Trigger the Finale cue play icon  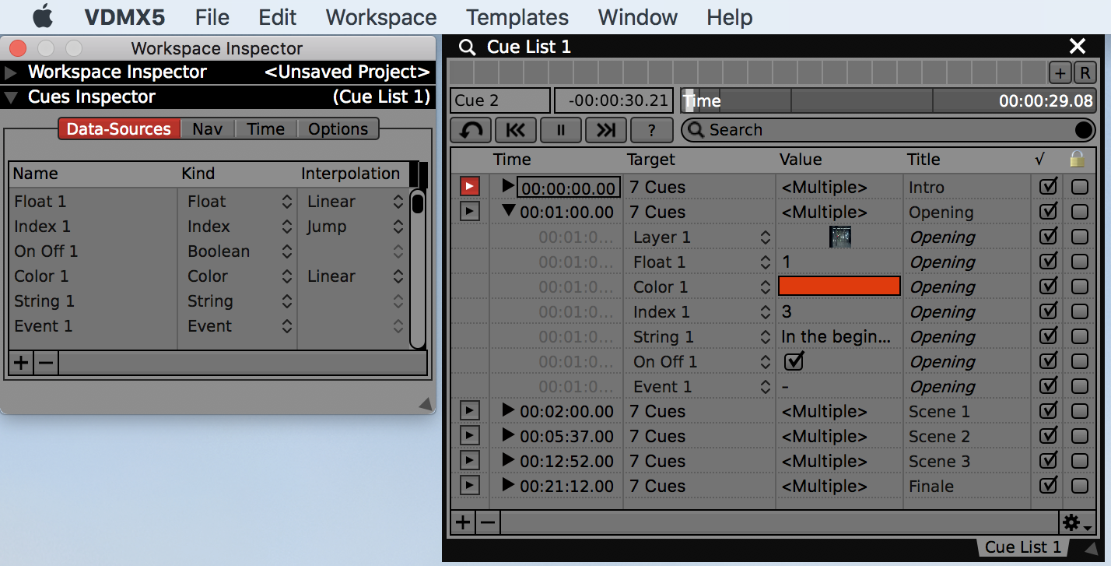pyautogui.click(x=469, y=486)
